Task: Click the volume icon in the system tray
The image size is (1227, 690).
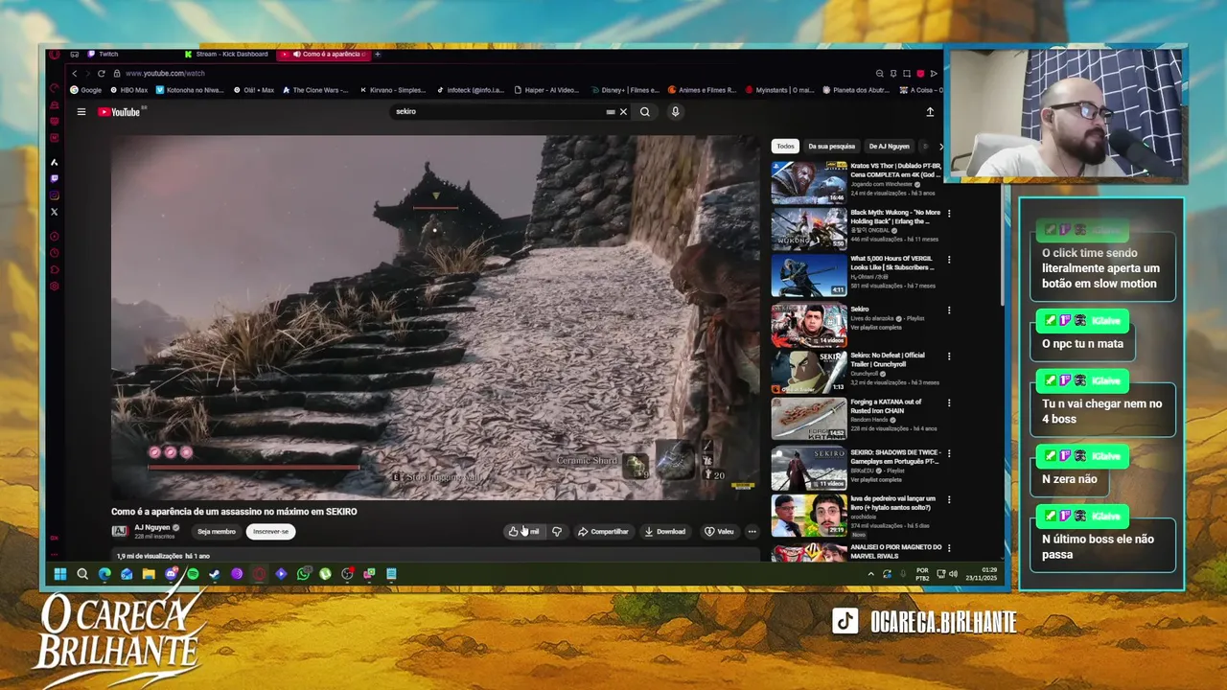Action: click(954, 575)
